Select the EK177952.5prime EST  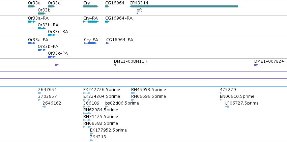click(91, 134)
